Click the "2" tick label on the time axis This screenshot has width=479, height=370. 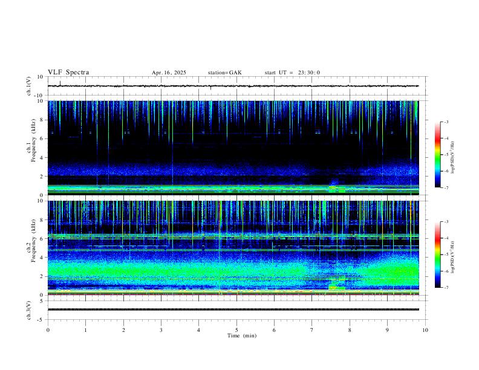click(x=123, y=330)
